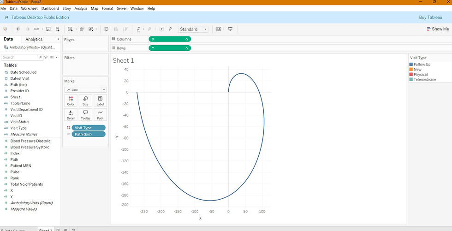
Task: Switch to the Analytics tab
Action: [34, 39]
